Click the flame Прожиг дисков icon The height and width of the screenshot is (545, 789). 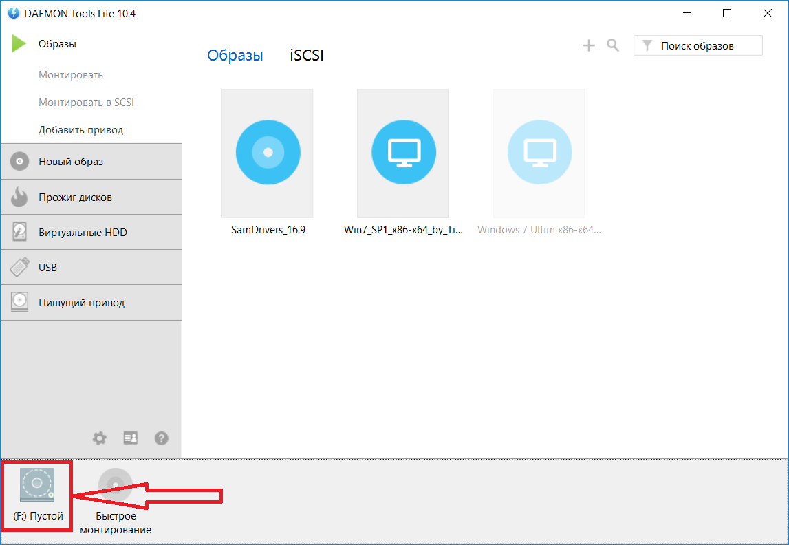click(x=19, y=197)
